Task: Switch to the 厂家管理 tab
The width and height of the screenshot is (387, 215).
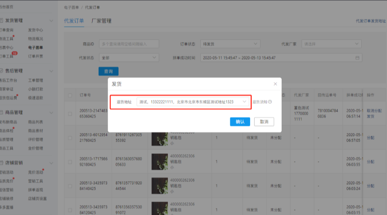Action: 101,21
